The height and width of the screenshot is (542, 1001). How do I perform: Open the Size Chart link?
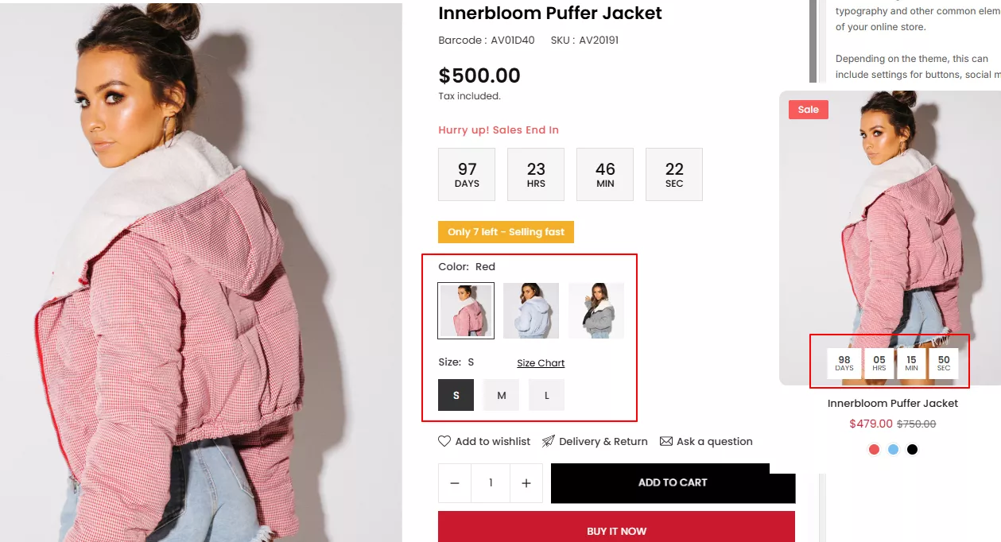(x=541, y=363)
